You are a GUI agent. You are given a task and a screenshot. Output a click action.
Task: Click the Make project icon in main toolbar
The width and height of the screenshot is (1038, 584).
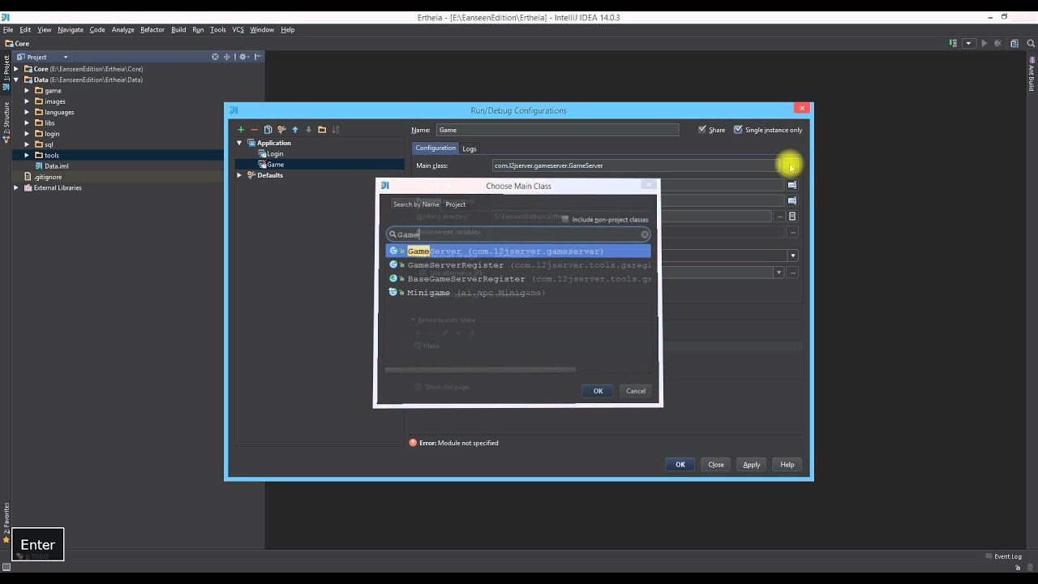tap(954, 43)
